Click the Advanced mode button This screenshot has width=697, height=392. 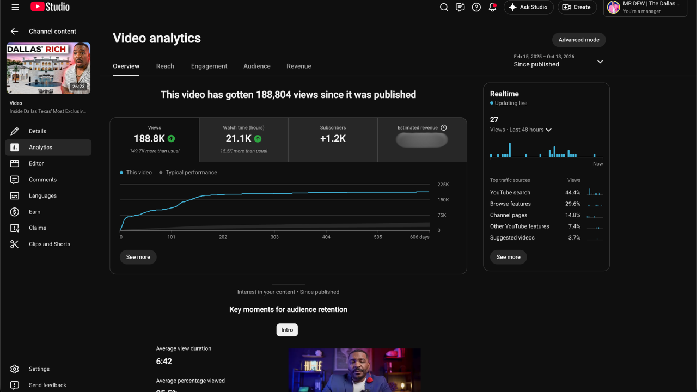pos(579,40)
